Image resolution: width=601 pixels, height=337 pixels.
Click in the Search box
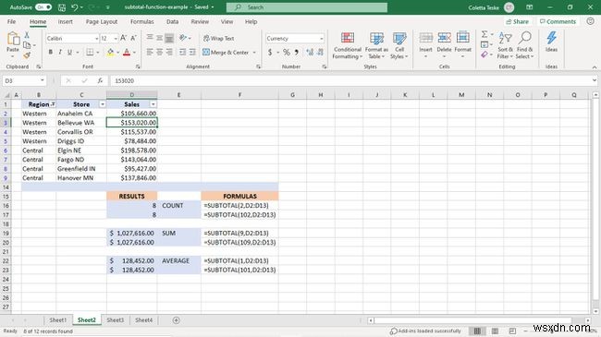pos(307,7)
